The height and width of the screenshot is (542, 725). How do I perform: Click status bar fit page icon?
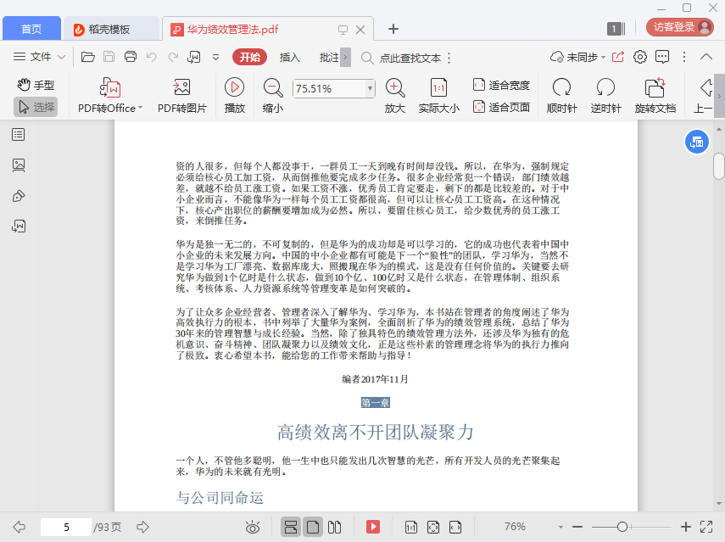coord(433,527)
